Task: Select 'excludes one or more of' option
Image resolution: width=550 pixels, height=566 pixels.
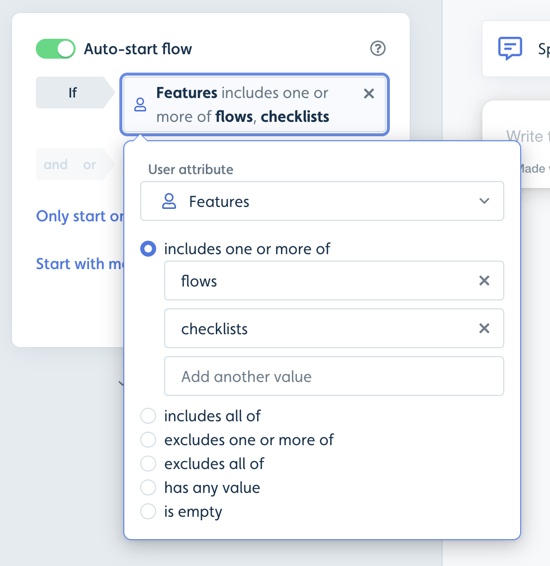Action: pos(148,440)
